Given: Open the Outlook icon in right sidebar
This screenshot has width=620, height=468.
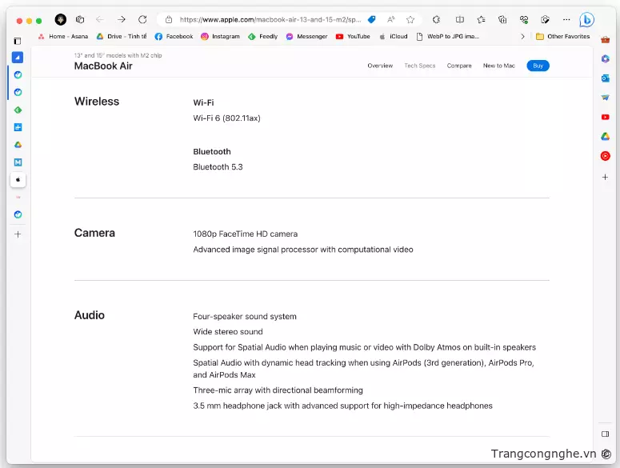Looking at the screenshot, I should pyautogui.click(x=606, y=78).
